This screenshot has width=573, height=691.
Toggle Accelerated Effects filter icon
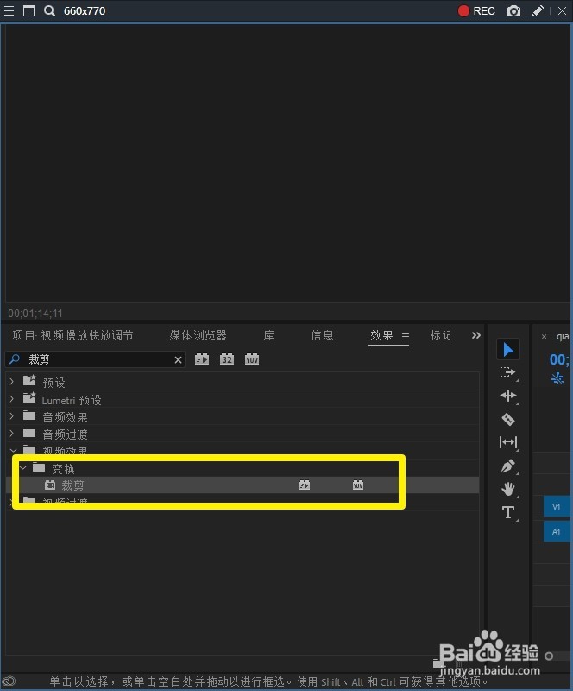202,359
